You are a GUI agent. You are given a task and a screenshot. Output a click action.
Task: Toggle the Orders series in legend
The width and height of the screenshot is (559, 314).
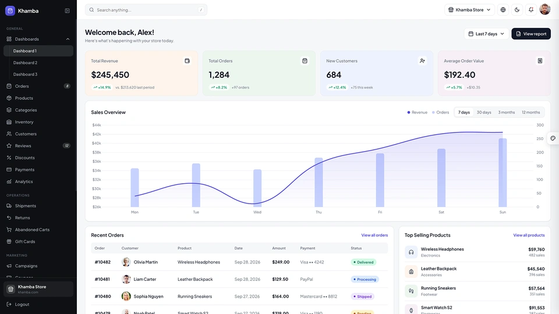(440, 112)
